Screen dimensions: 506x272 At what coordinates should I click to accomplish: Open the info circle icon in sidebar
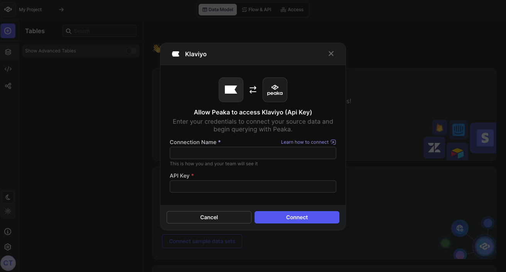click(8, 232)
